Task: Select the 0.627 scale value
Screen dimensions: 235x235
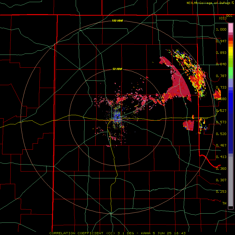Action: 221,110
